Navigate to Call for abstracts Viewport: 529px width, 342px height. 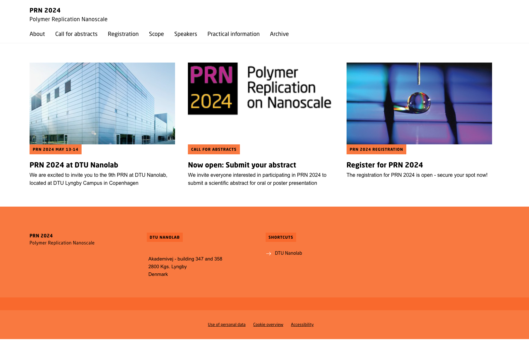pyautogui.click(x=76, y=34)
